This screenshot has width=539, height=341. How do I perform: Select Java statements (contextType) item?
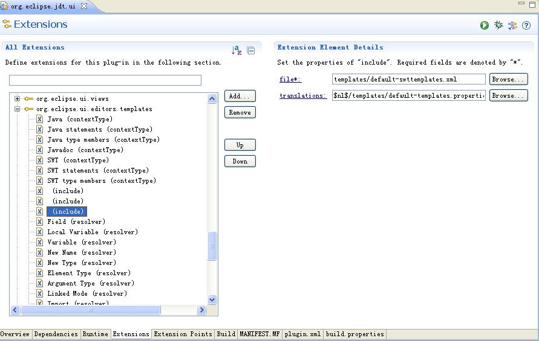100,129
